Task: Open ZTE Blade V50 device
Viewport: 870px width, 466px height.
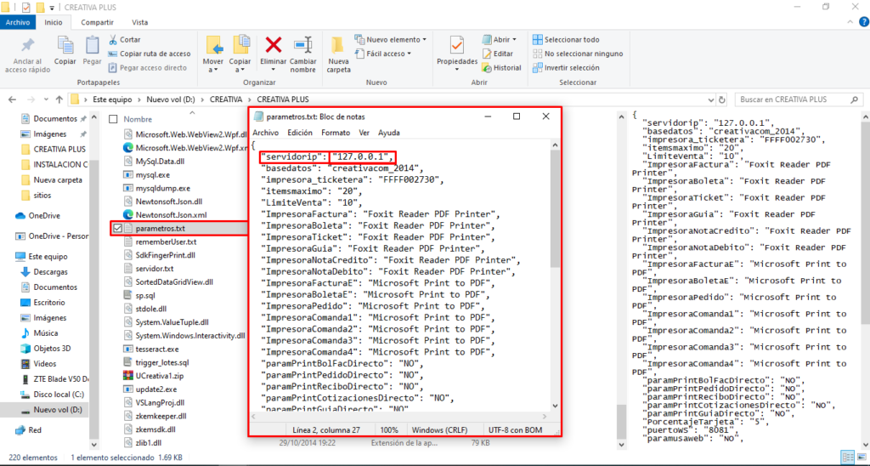Action: tap(61, 379)
